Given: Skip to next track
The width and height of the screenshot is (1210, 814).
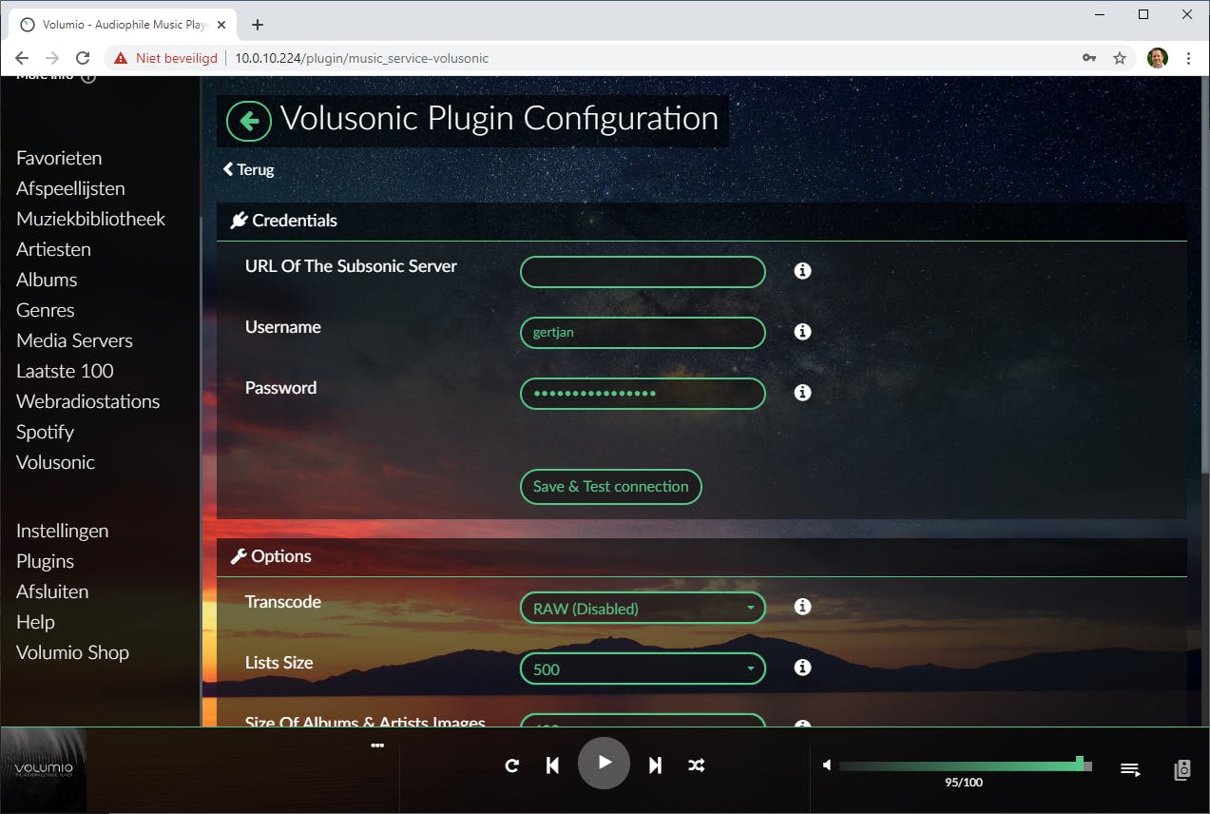Looking at the screenshot, I should pos(655,765).
